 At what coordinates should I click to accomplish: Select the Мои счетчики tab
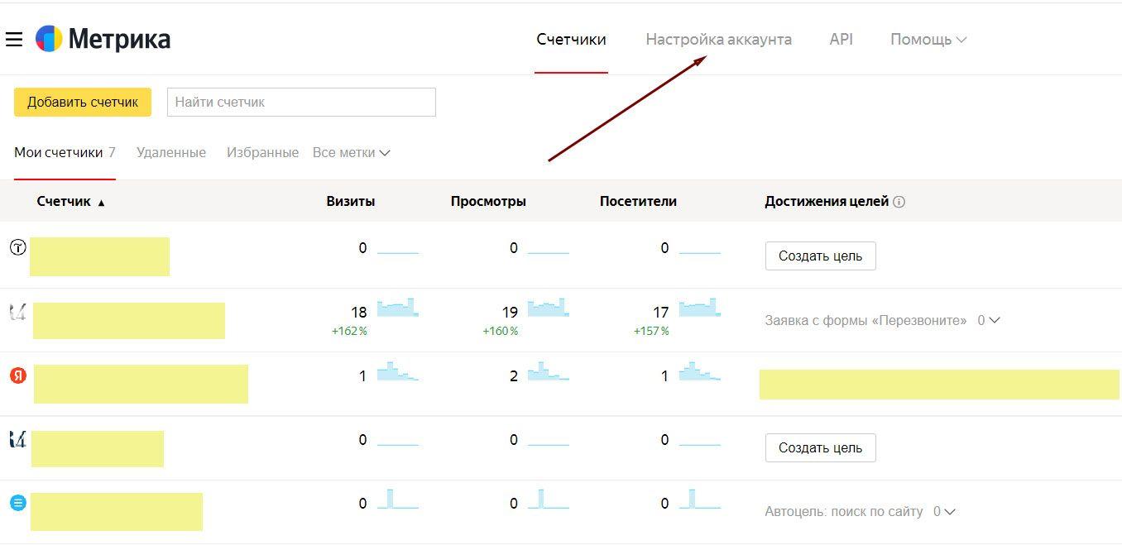[x=65, y=152]
